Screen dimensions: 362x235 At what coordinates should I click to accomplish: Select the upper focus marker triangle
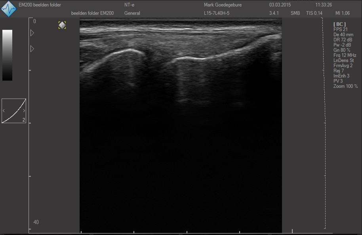pyautogui.click(x=32, y=33)
